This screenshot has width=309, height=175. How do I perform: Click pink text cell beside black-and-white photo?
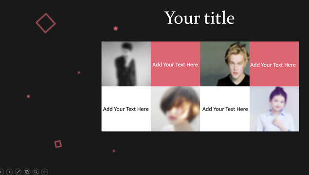175,64
